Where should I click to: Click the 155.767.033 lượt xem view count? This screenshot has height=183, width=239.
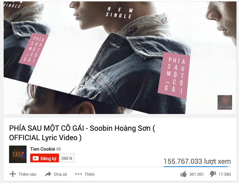pyautogui.click(x=197, y=161)
